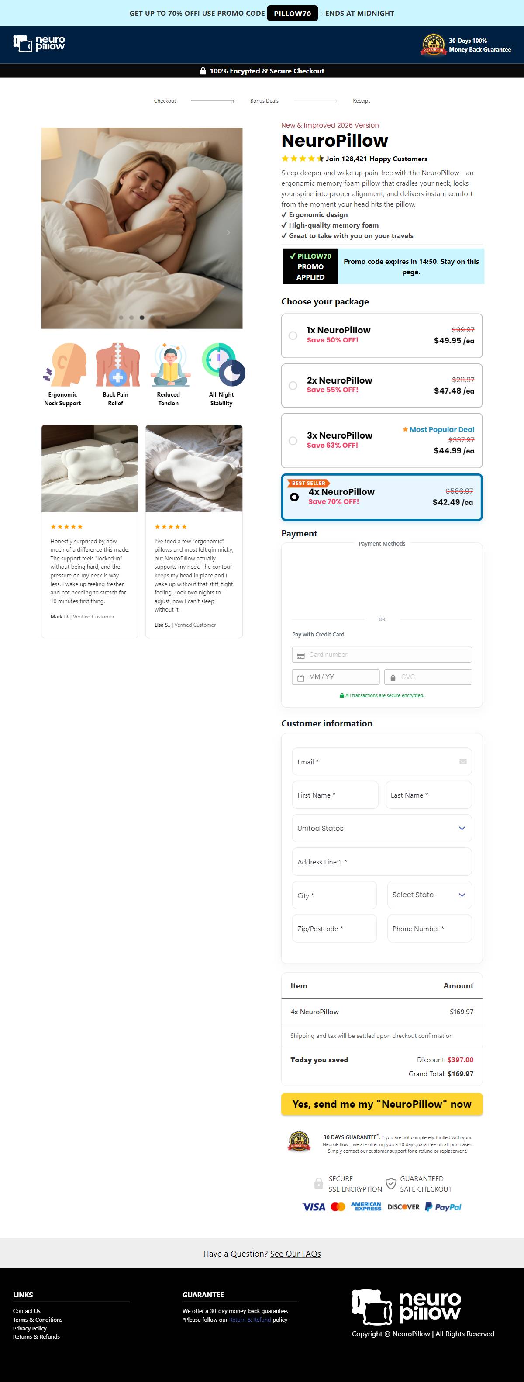This screenshot has width=524, height=1382.
Task: Click the Reduced Tension meditation icon
Action: (170, 365)
